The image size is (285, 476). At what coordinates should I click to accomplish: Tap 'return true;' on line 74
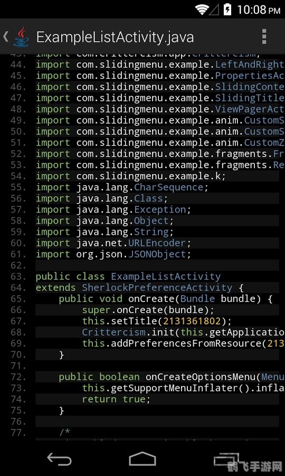tap(116, 399)
